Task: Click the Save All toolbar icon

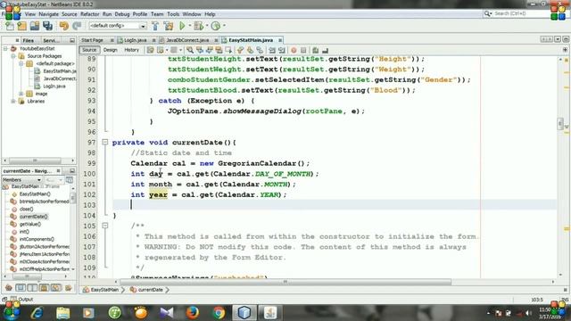Action: coord(47,26)
